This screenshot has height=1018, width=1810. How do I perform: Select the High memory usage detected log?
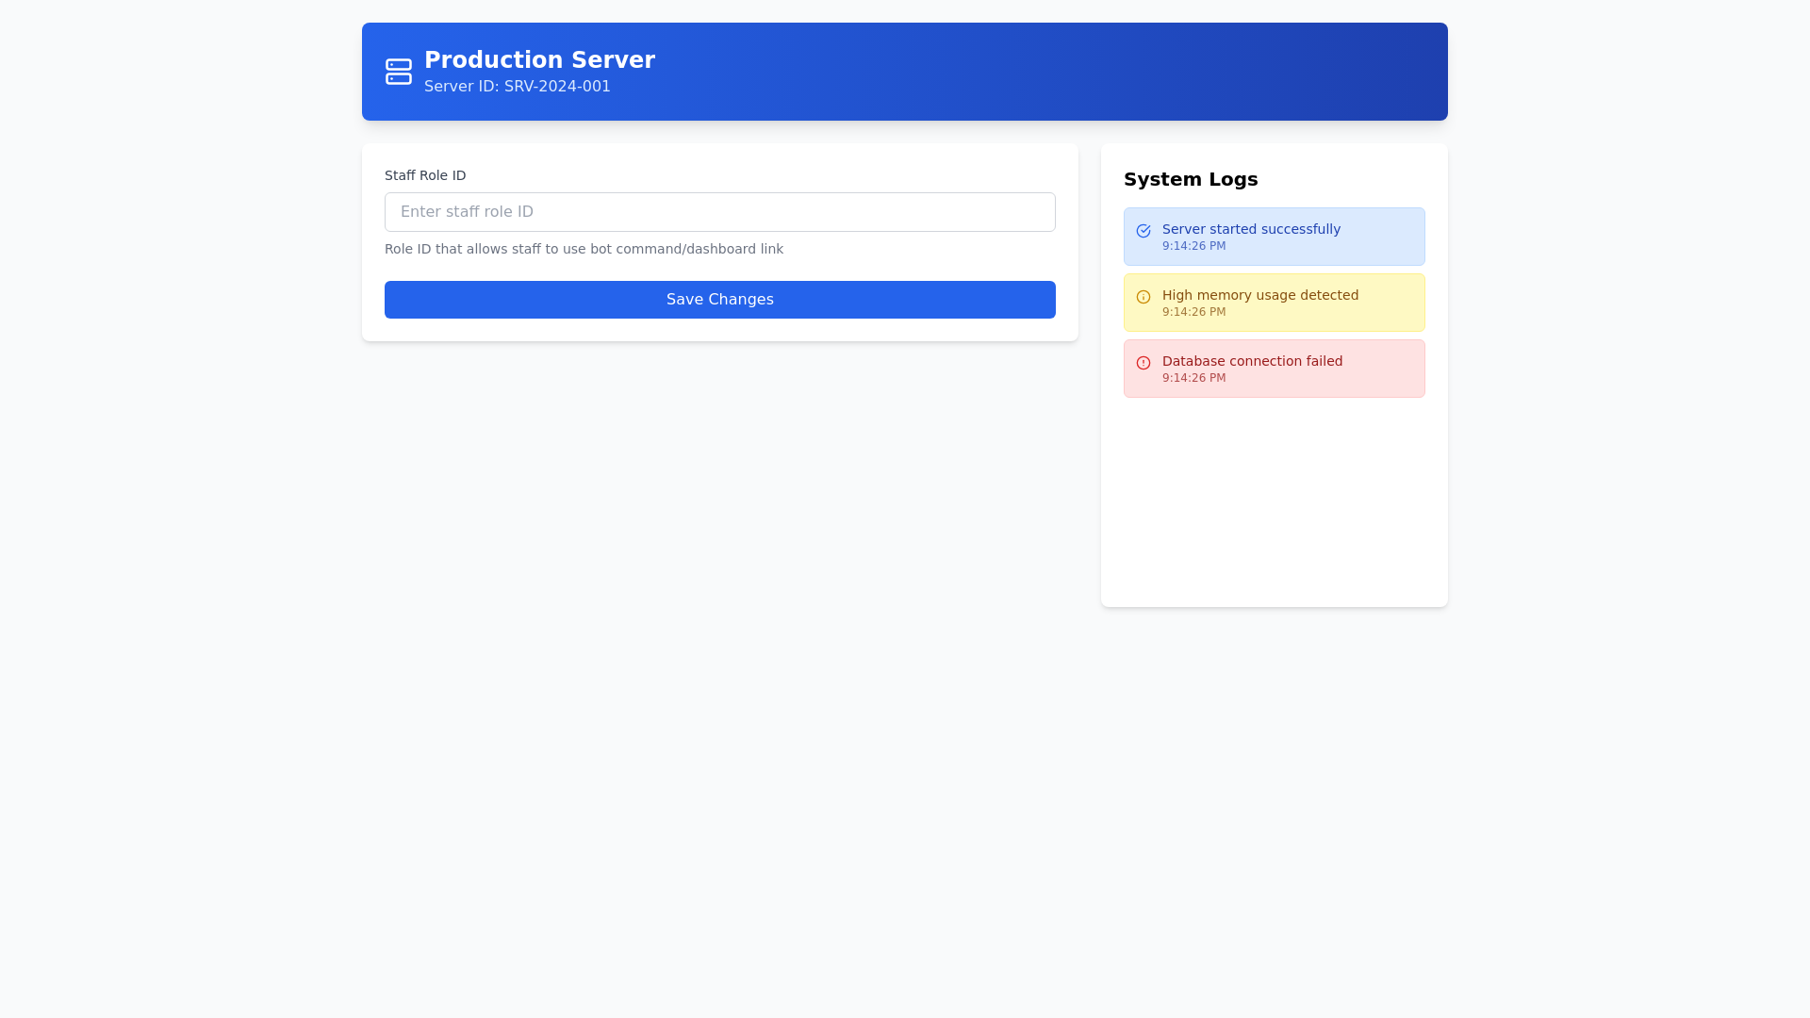pos(1274,302)
